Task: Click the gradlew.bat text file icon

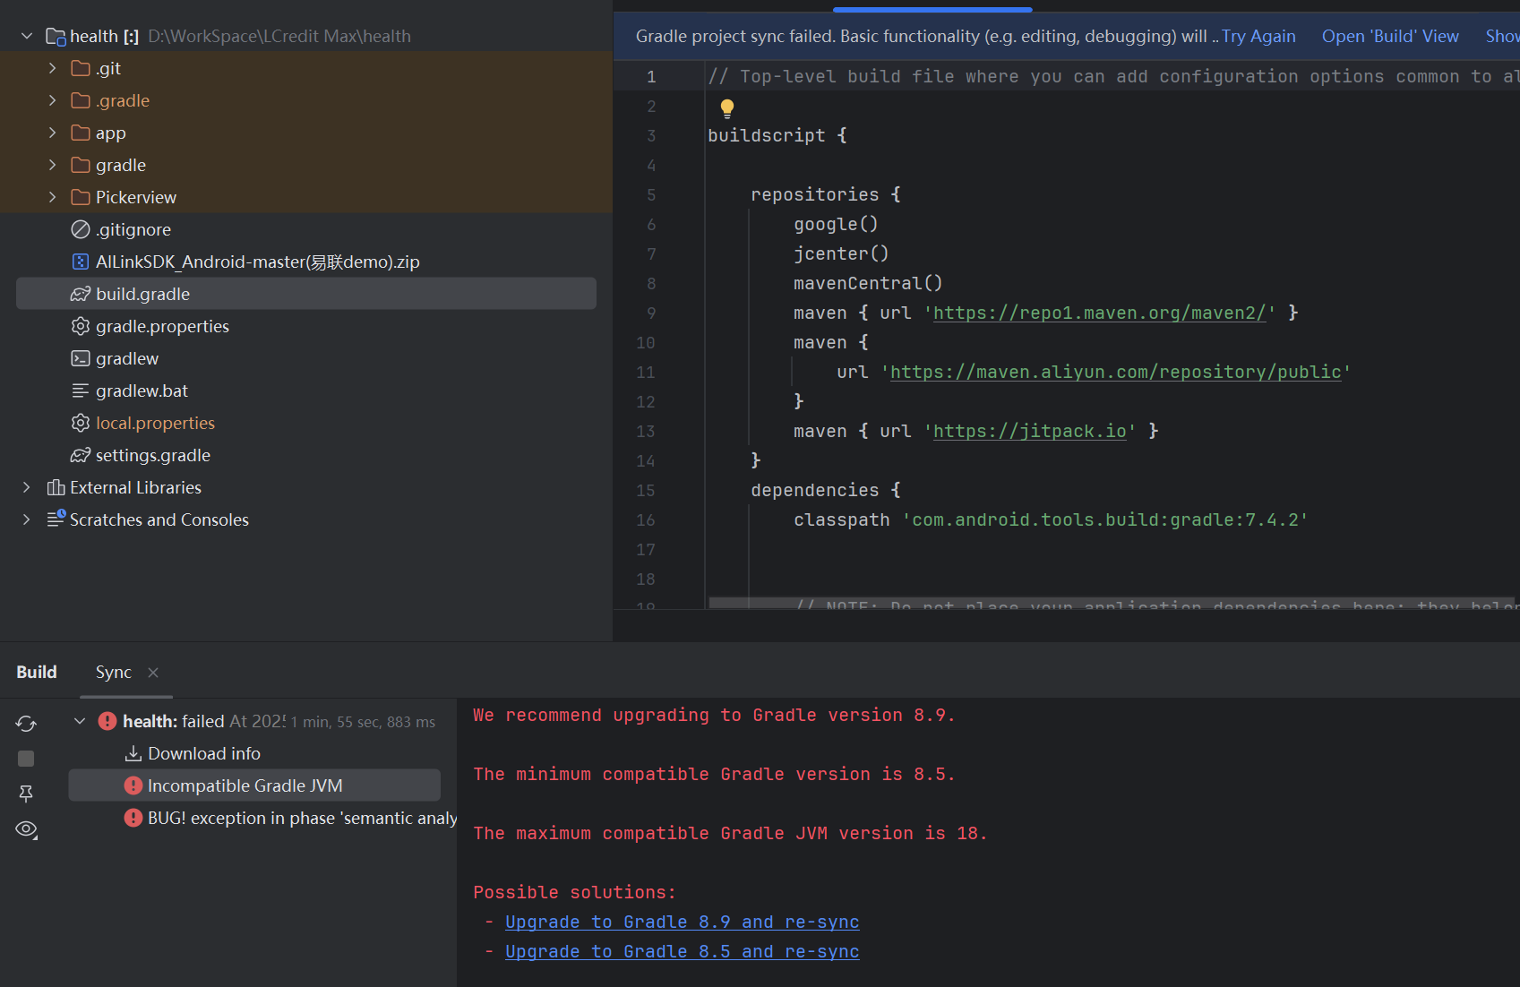Action: [81, 391]
